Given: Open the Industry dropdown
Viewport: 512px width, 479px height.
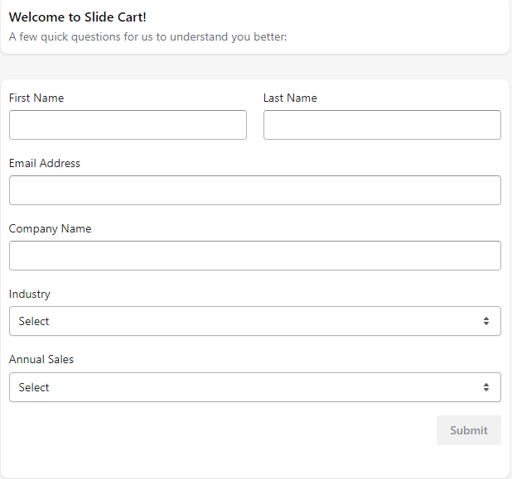Looking at the screenshot, I should pyautogui.click(x=255, y=321).
